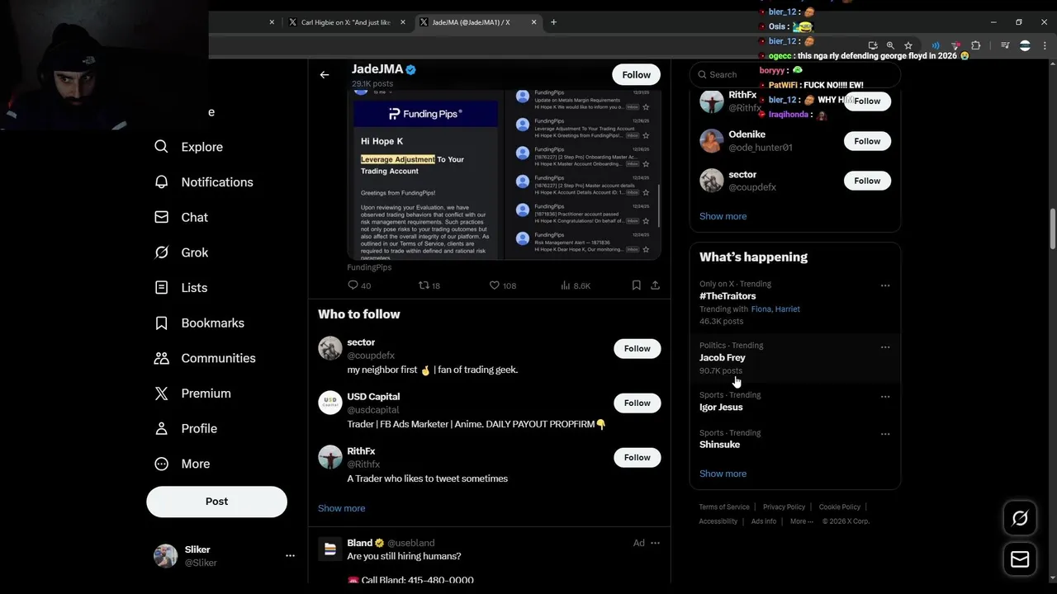Click the Communities people icon

(162, 358)
